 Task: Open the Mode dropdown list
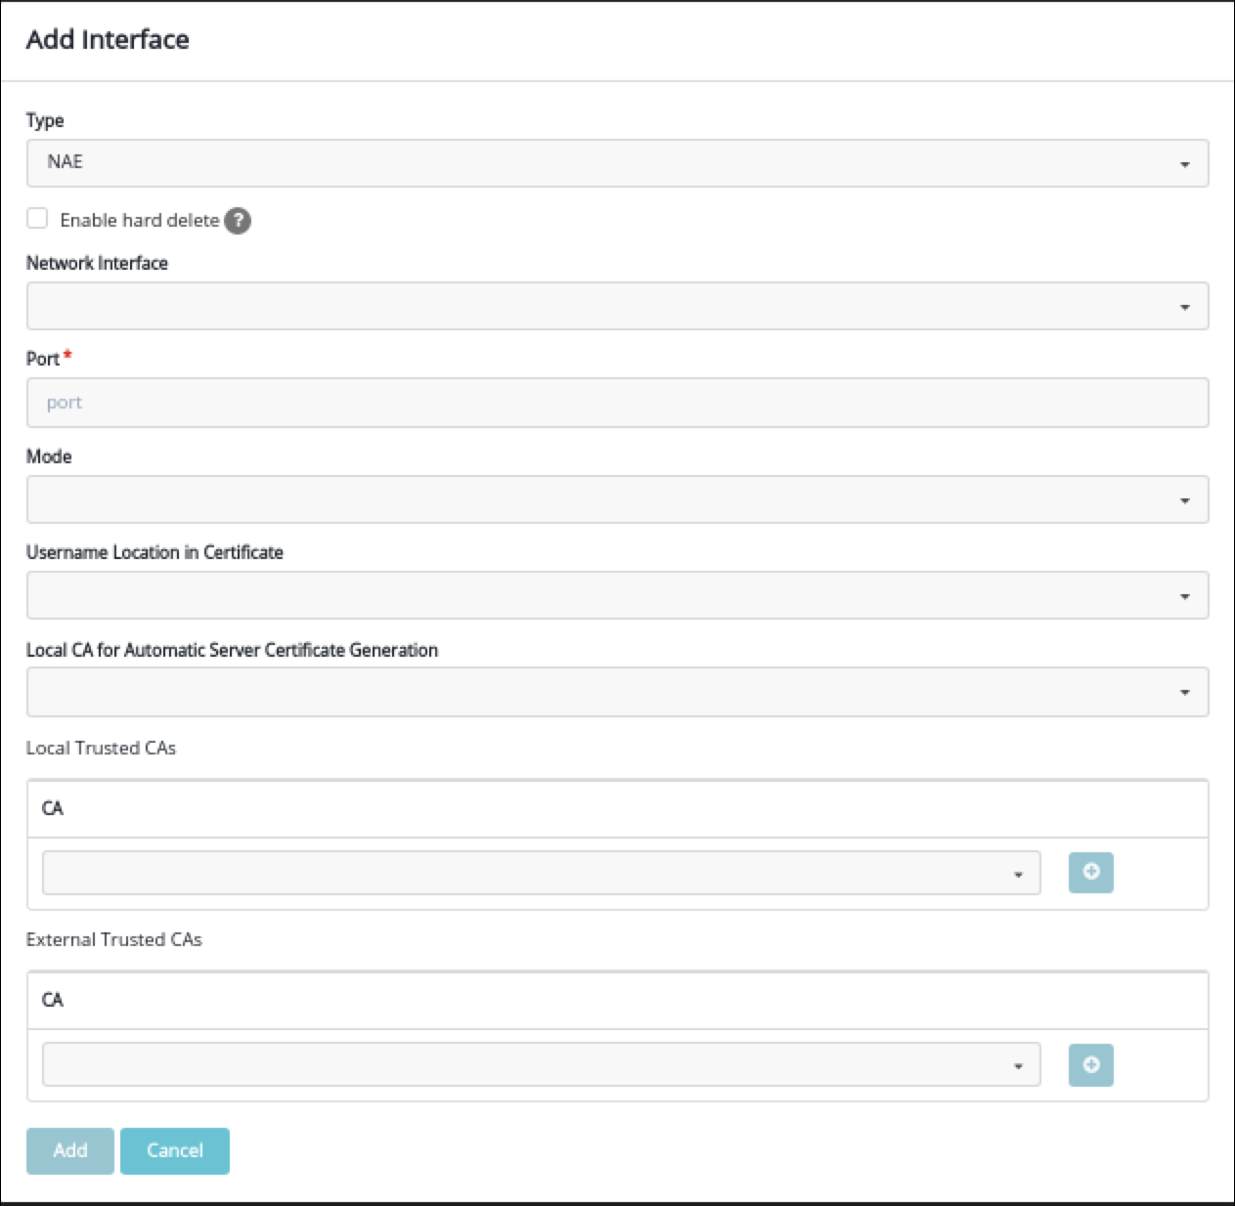point(617,499)
